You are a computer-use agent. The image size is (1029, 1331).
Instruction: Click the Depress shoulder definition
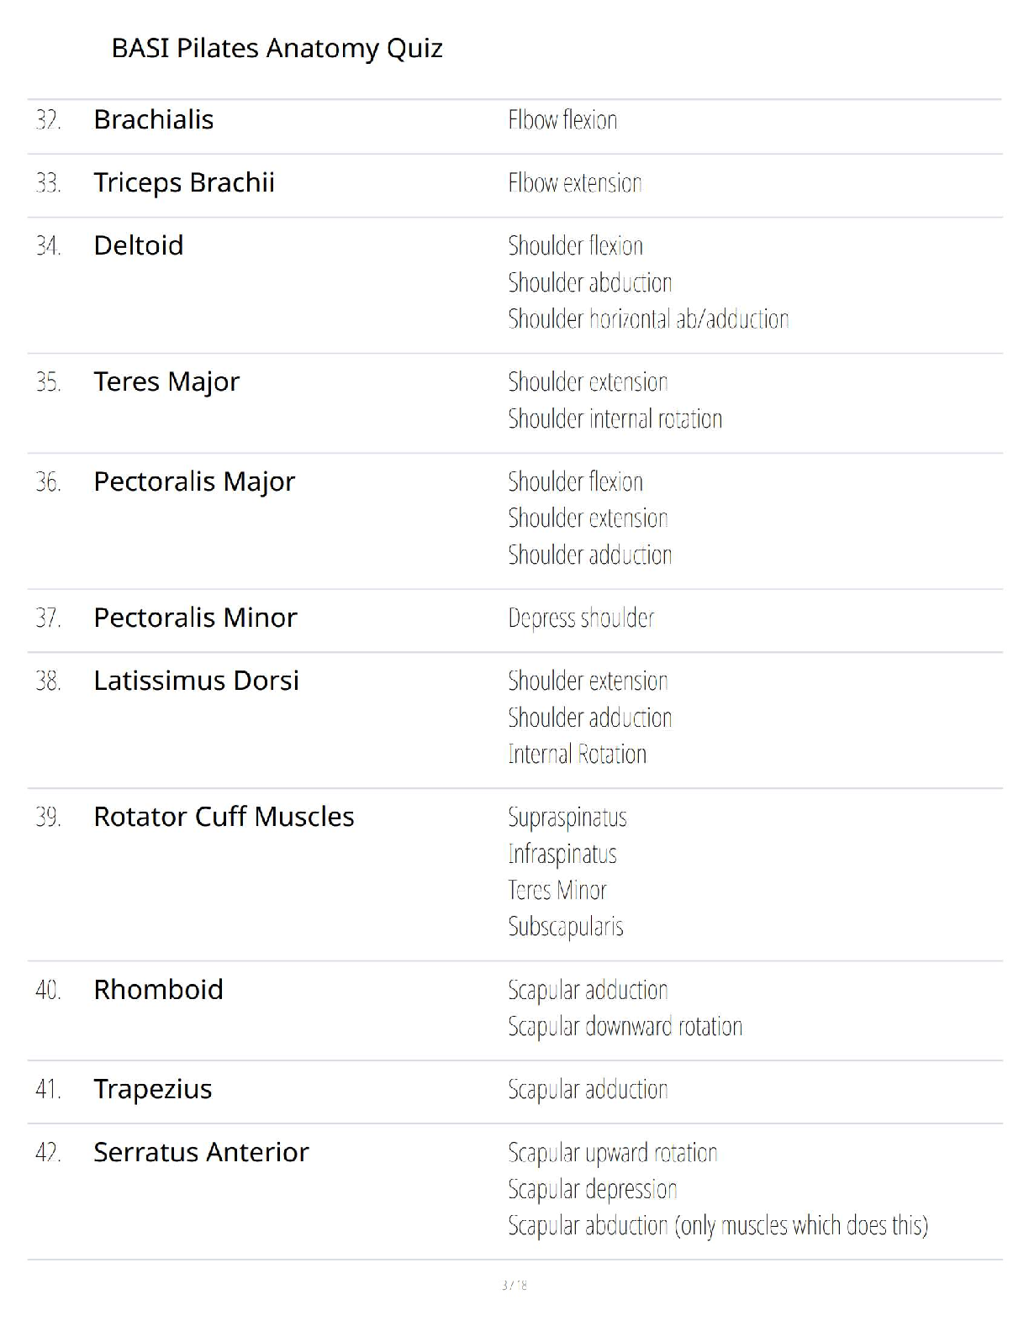tap(581, 618)
